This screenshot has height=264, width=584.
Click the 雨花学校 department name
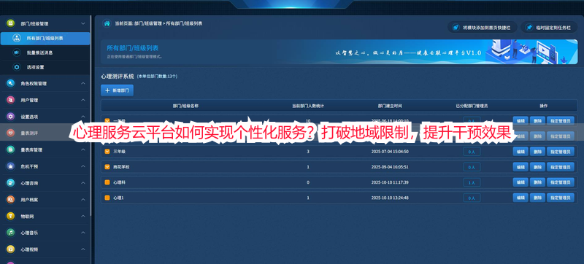121,167
